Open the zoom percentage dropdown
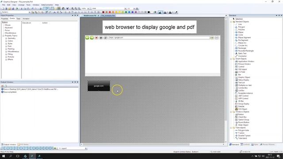Viewport: 283px width, 159px height. (88, 8)
